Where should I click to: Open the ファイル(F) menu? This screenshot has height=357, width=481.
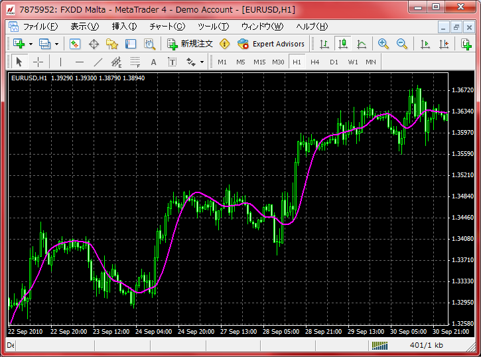[40, 27]
